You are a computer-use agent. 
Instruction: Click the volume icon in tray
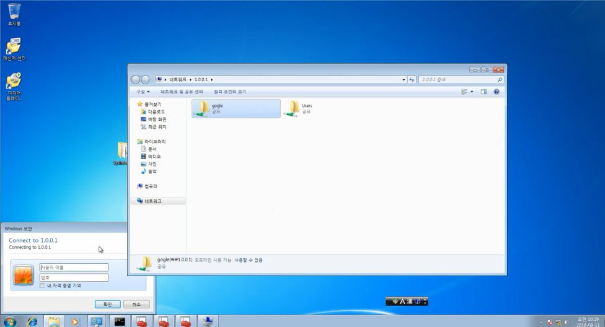tap(567, 322)
